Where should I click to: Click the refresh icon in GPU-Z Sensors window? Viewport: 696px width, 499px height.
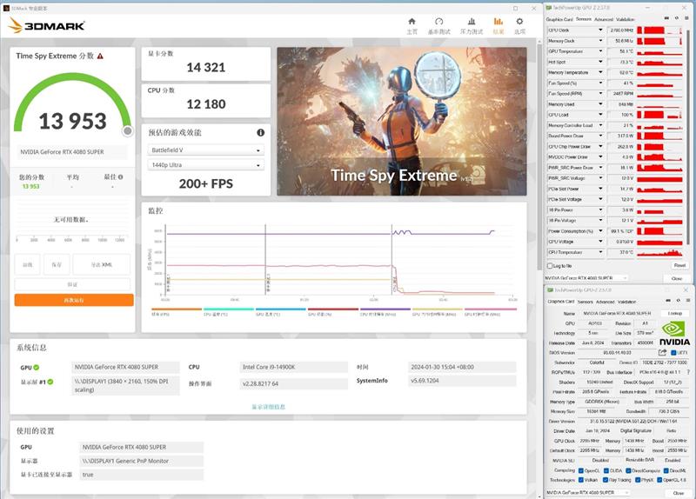677,18
